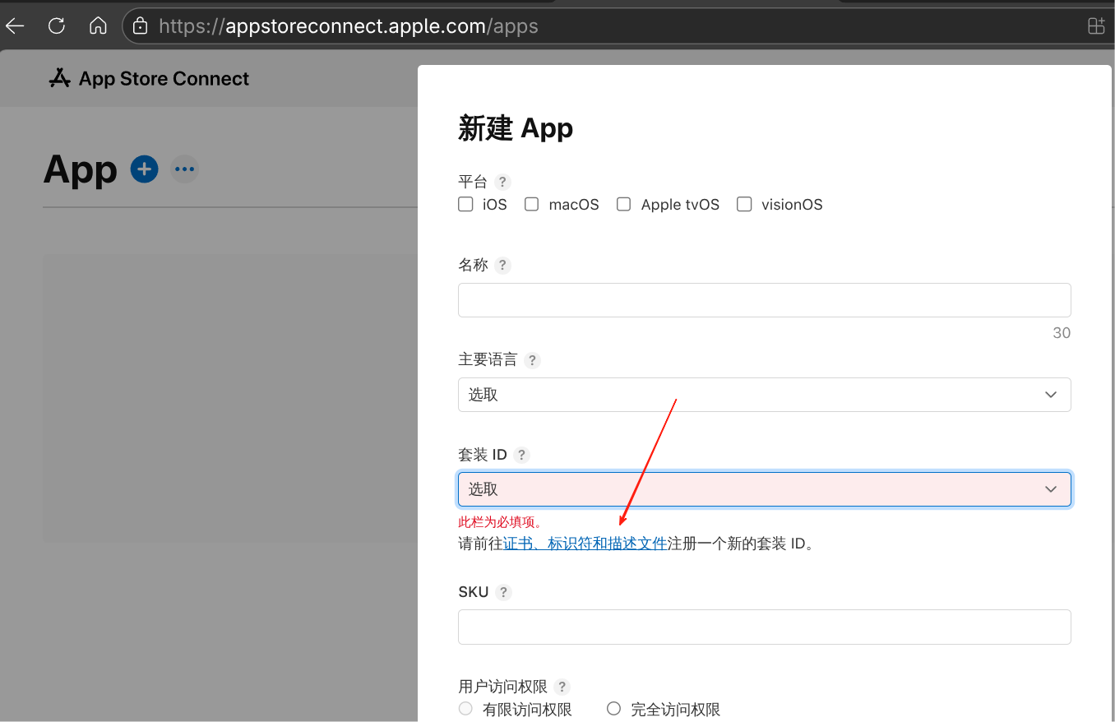Click the browser address bar URL
The width and height of the screenshot is (1115, 722).
click(349, 25)
